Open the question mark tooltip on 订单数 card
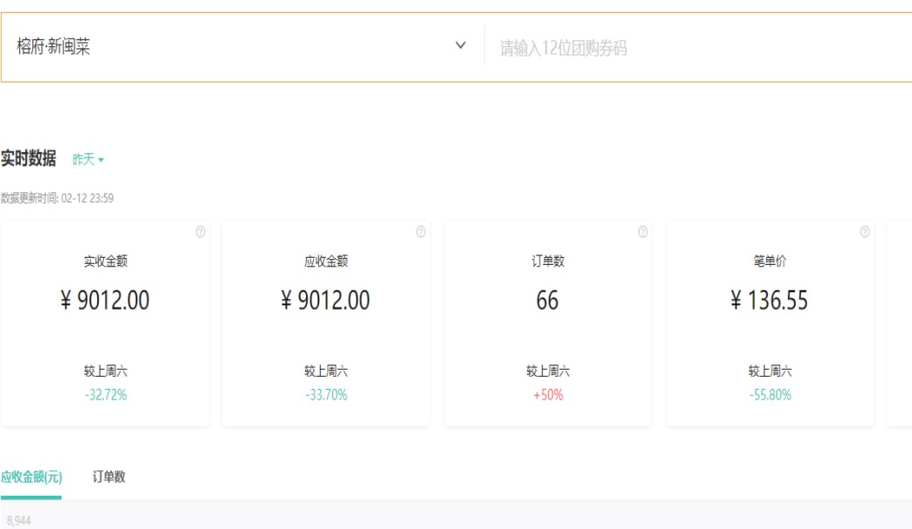The height and width of the screenshot is (529, 912). [643, 232]
